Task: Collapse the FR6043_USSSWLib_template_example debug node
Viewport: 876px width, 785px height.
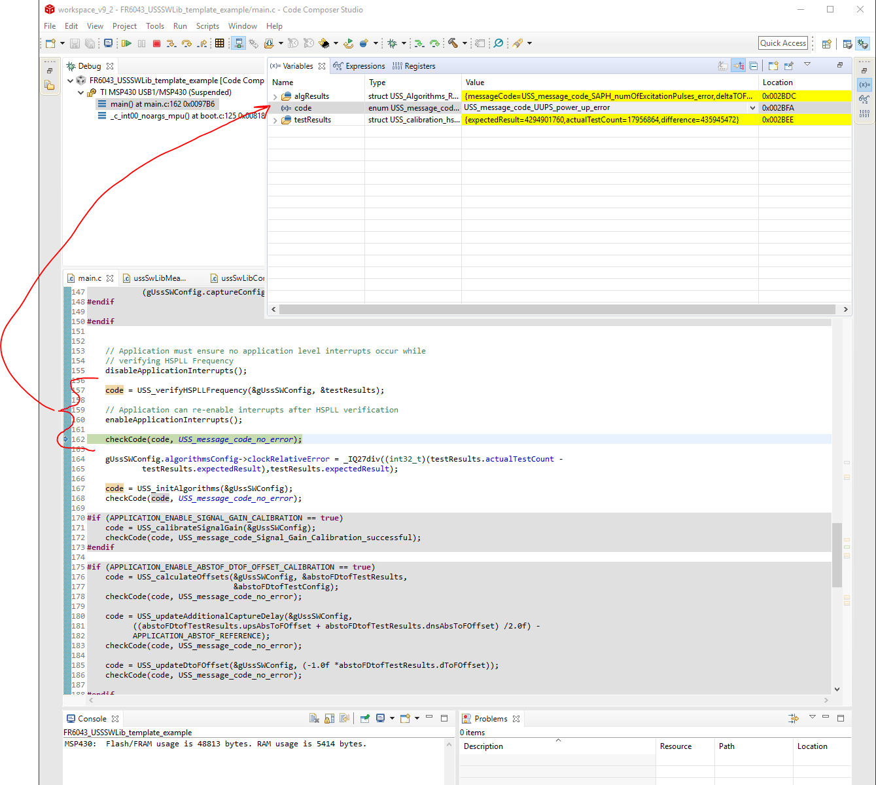Action: 71,81
